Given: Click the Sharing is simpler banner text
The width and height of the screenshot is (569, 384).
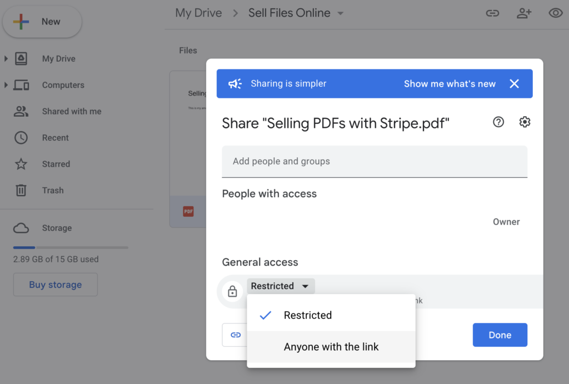Looking at the screenshot, I should click(288, 83).
